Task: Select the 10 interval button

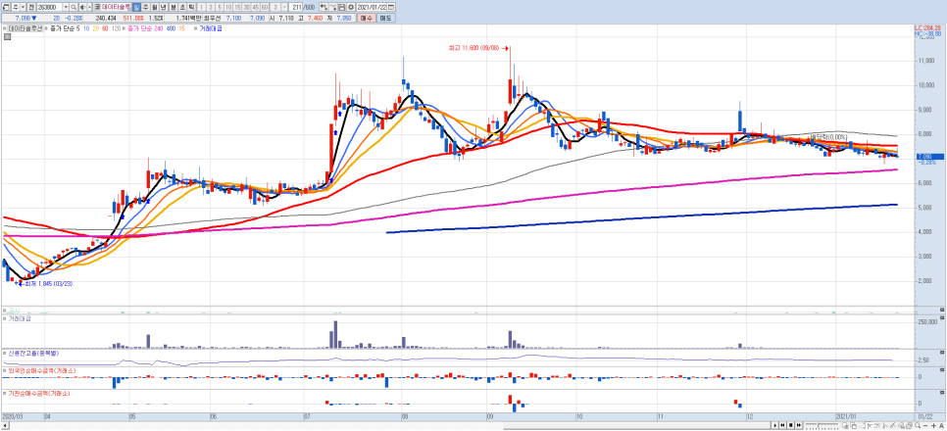Action: (x=228, y=7)
